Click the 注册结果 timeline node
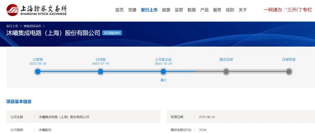This screenshot has width=315, height=133. click(x=289, y=72)
